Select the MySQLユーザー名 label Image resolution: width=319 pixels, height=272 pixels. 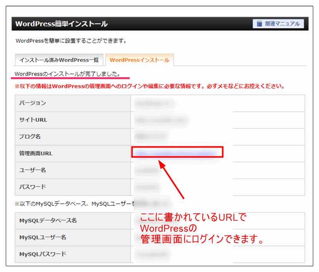pyautogui.click(x=43, y=237)
